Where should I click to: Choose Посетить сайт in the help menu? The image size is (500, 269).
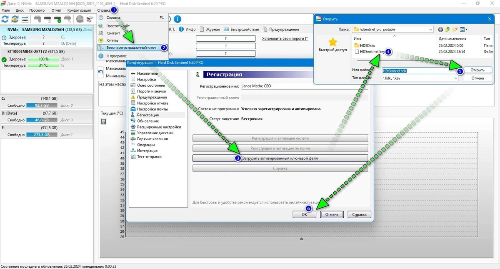pos(132,26)
